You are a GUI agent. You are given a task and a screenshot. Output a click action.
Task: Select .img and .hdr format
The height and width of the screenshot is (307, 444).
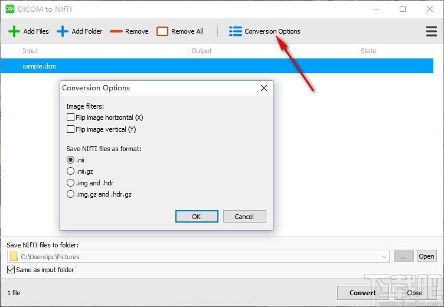point(71,183)
